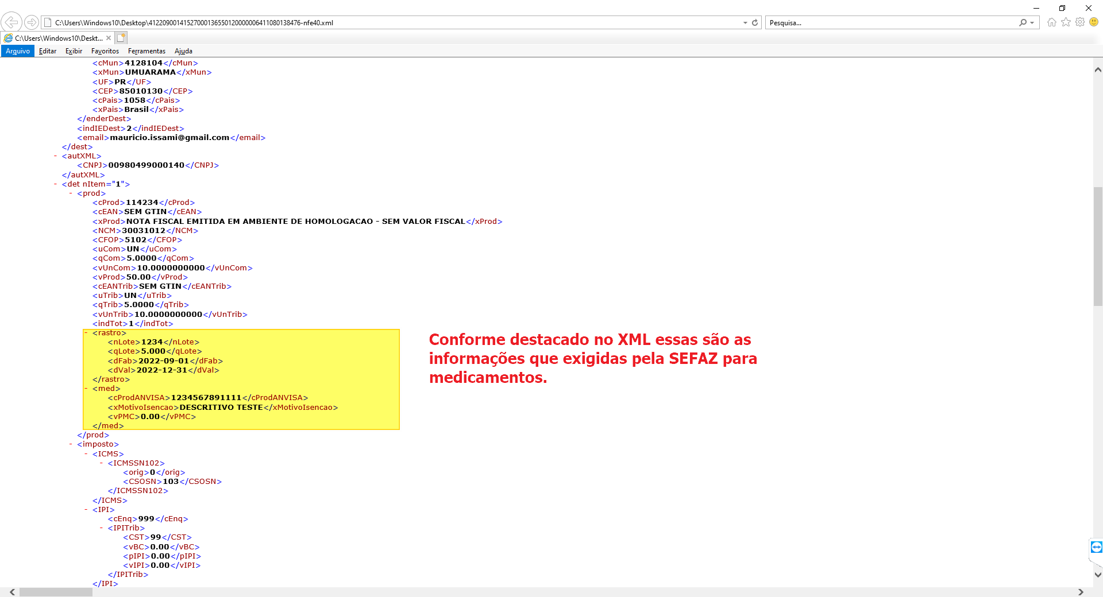1103x597 pixels.
Task: Click the CSOSN value 103
Action: 171,482
